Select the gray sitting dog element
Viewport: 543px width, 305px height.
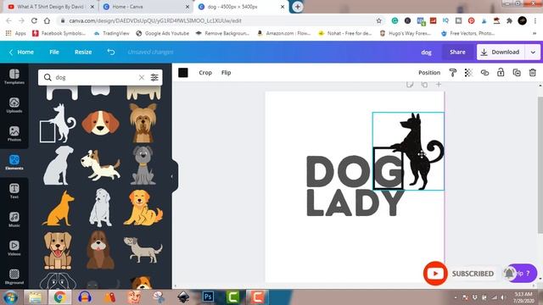(x=143, y=165)
